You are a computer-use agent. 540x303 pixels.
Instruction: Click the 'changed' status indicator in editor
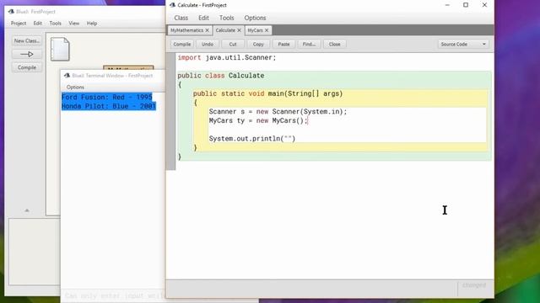[x=474, y=285]
